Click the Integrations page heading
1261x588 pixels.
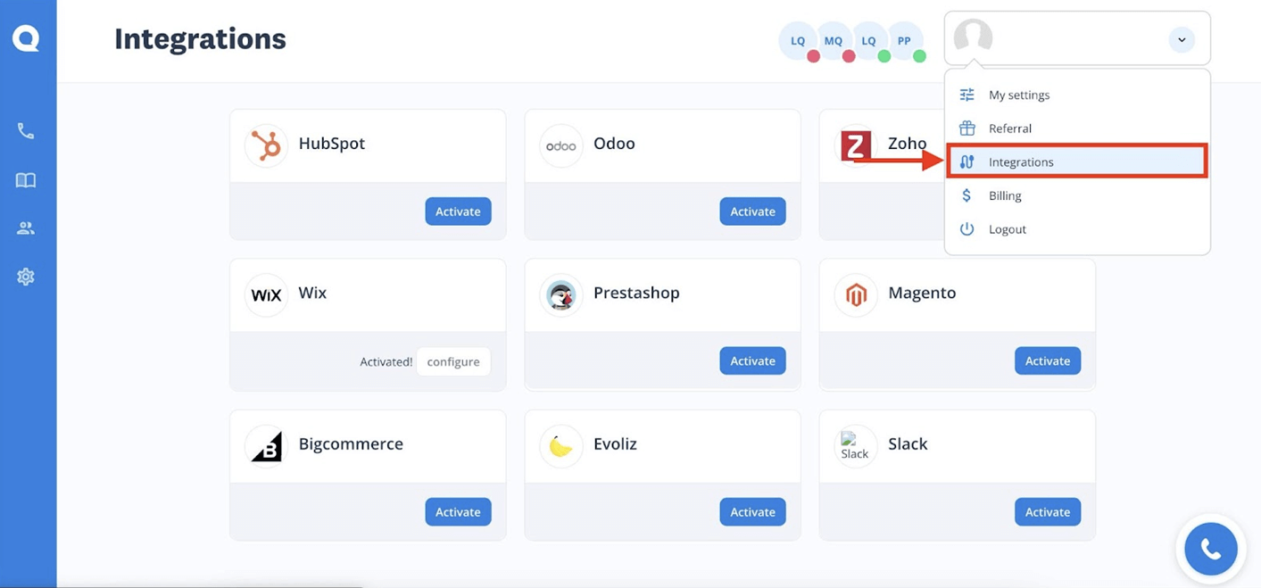click(200, 39)
